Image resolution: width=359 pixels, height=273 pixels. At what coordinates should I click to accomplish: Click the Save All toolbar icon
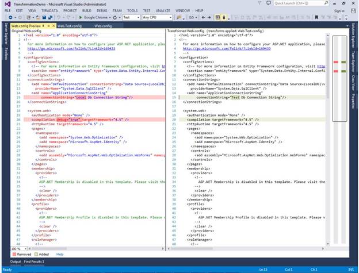[50, 17]
